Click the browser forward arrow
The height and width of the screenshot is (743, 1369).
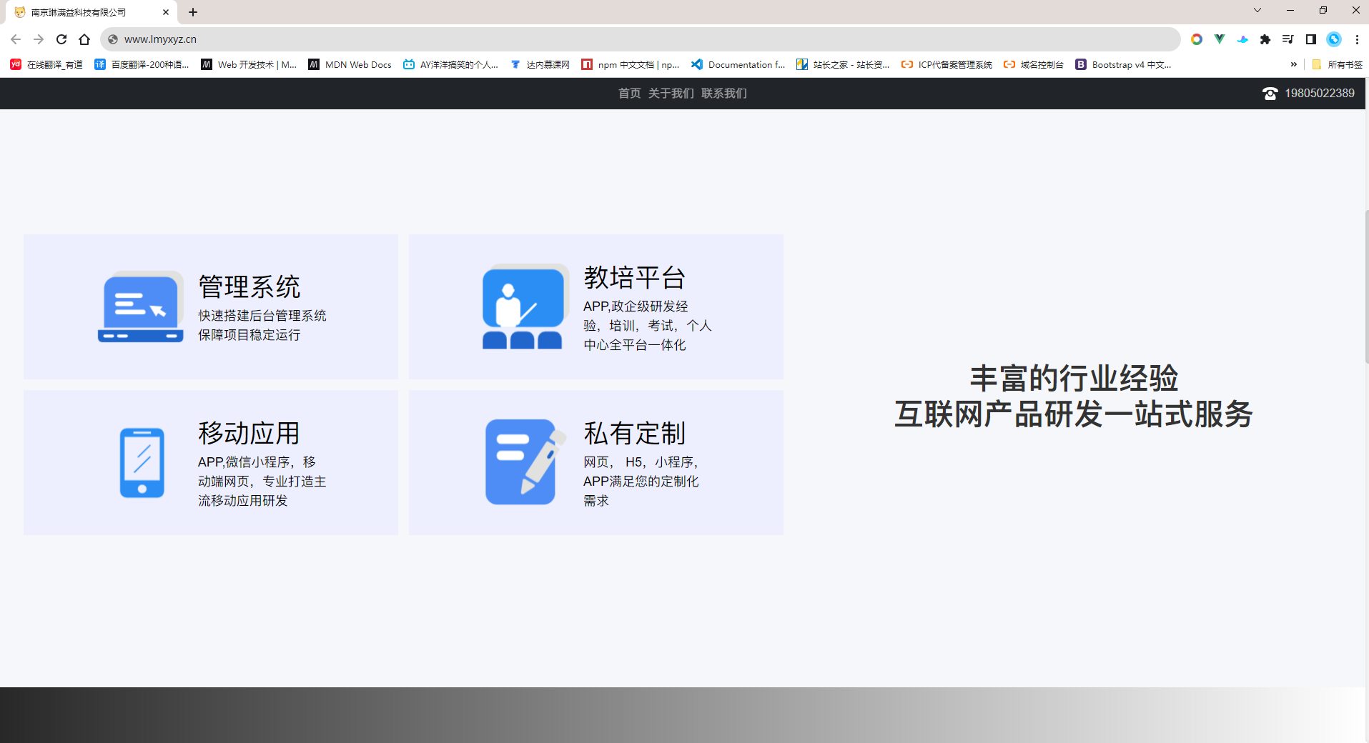click(x=39, y=39)
